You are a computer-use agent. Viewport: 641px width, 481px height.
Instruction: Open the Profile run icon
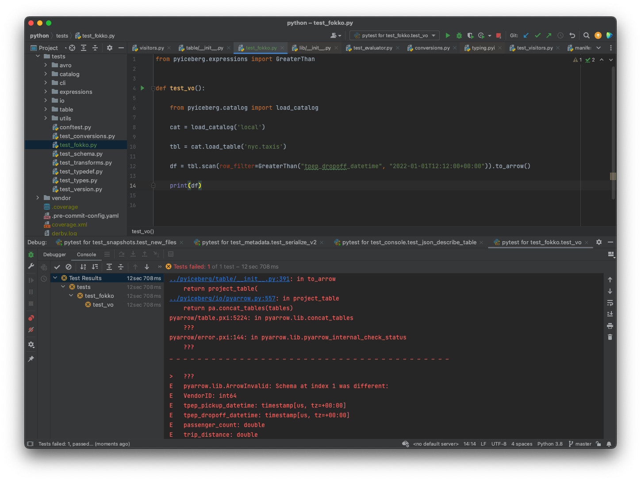coord(481,35)
